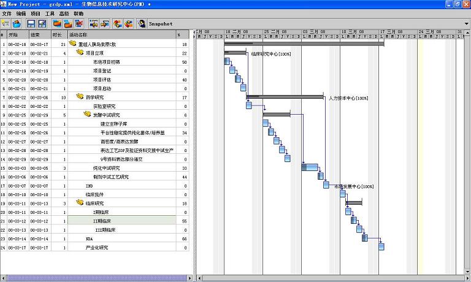Open the dropdown arrow at toolbar's right end
The image size is (471, 282).
[x=467, y=24]
